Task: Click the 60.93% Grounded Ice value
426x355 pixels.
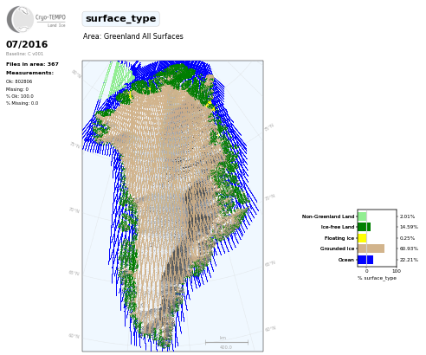Action: pos(409,248)
